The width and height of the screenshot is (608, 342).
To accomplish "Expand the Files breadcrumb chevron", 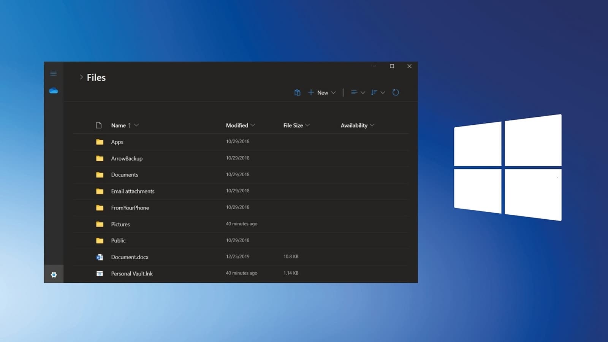I will (81, 77).
